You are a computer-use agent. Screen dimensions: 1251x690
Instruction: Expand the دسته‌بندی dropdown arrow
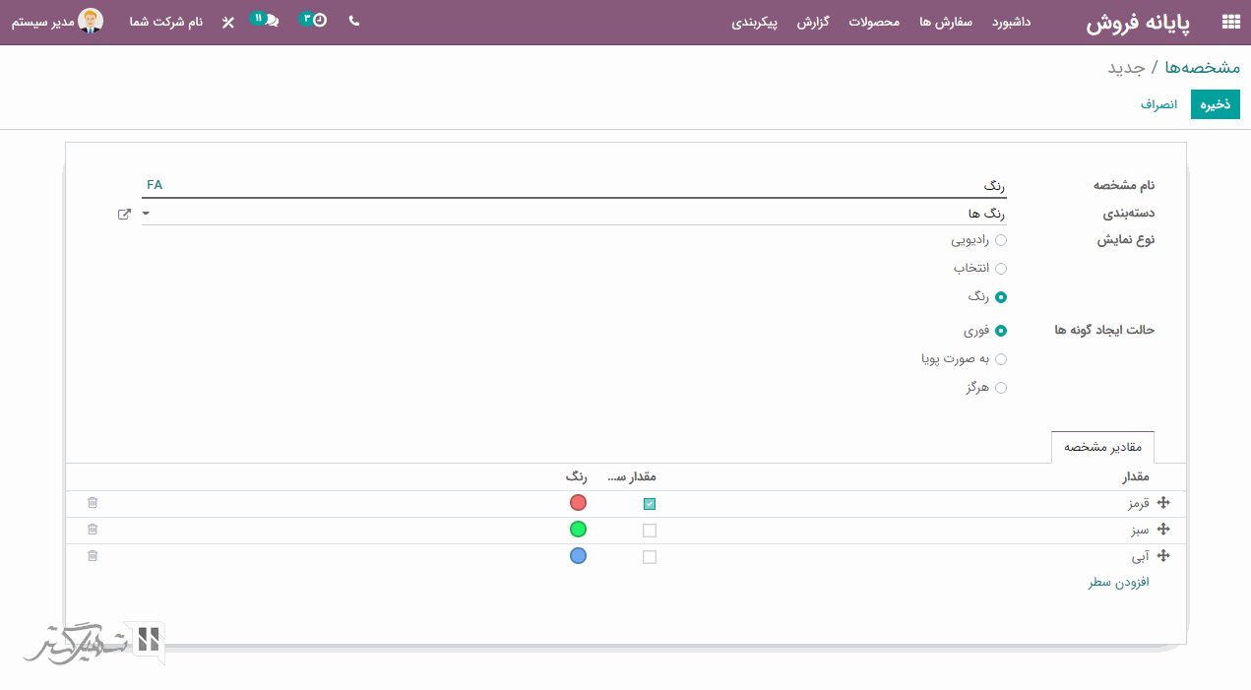(147, 214)
